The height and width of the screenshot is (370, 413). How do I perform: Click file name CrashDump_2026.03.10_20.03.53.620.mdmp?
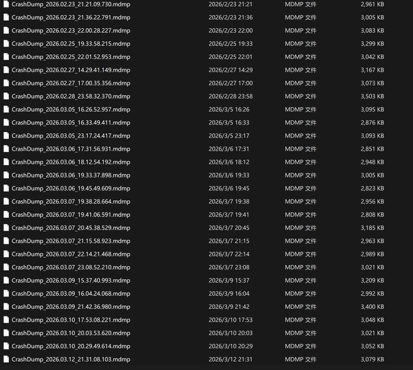click(70, 333)
